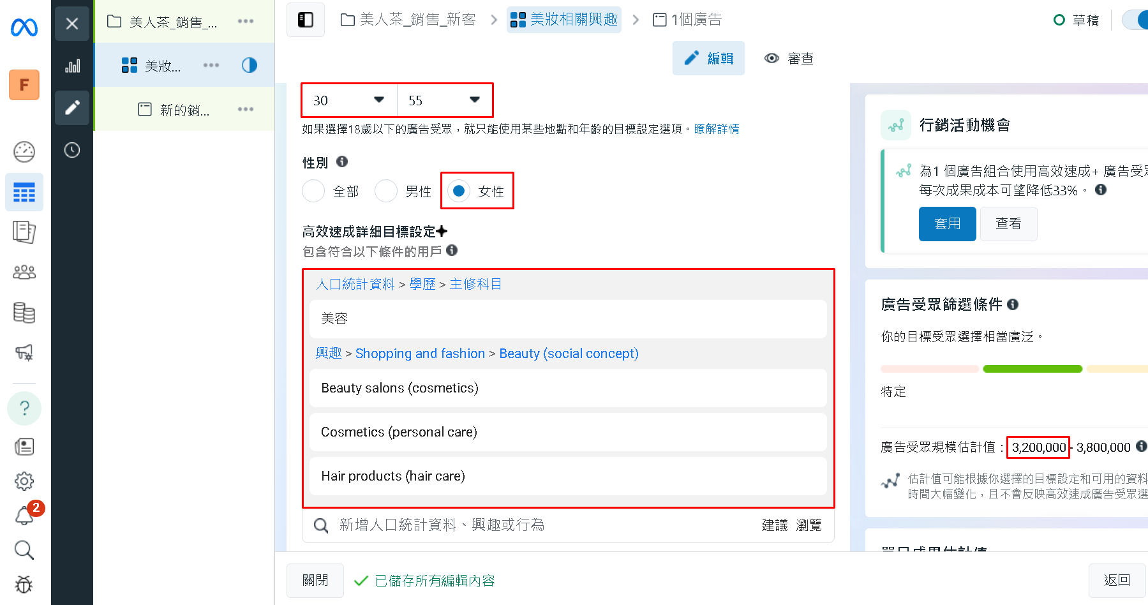This screenshot has width=1148, height=605.
Task: Open the help question mark icon
Action: [24, 408]
